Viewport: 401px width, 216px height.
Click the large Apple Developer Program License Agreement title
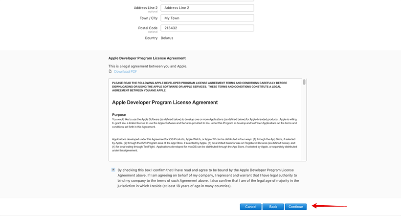pyautogui.click(x=165, y=102)
